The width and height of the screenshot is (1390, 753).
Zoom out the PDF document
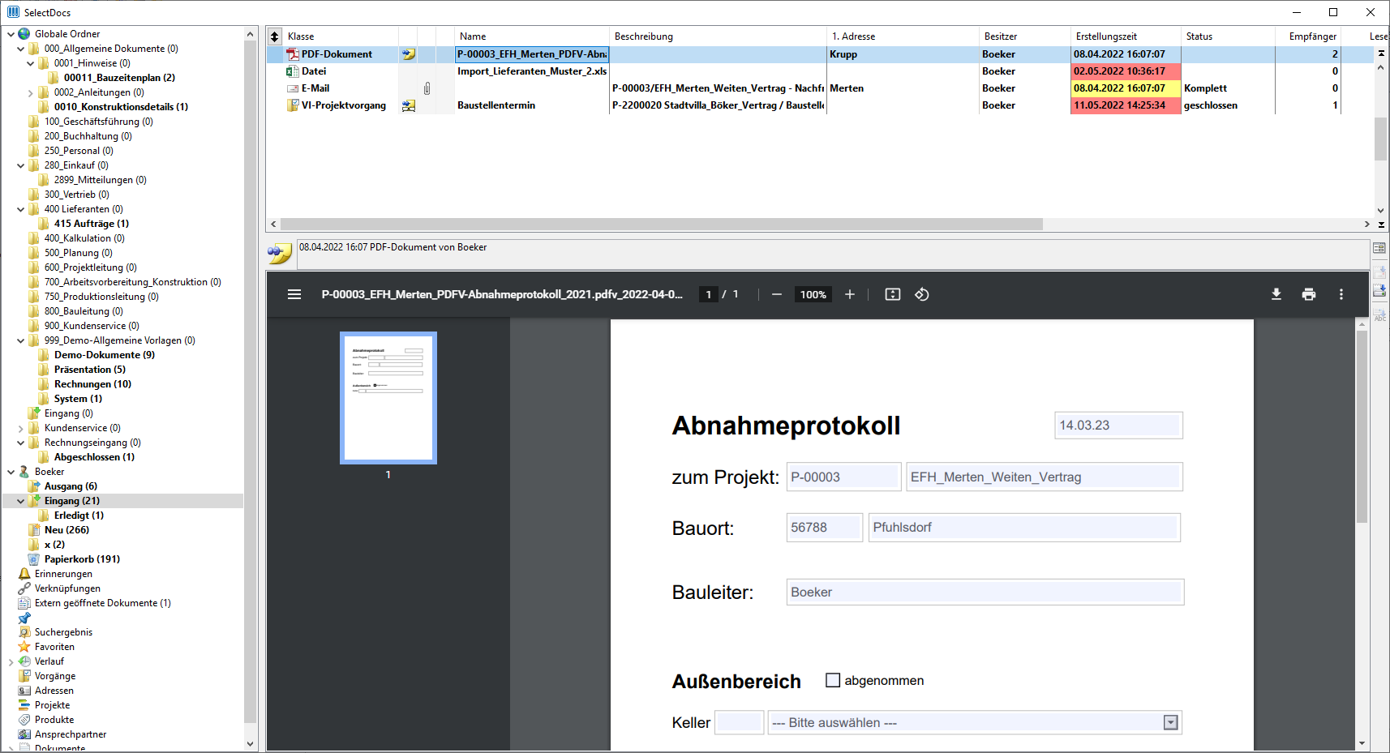point(777,294)
